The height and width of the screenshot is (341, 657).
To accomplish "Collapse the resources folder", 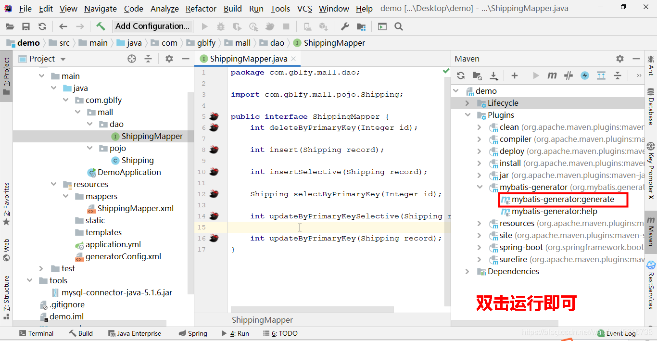I will (x=54, y=184).
